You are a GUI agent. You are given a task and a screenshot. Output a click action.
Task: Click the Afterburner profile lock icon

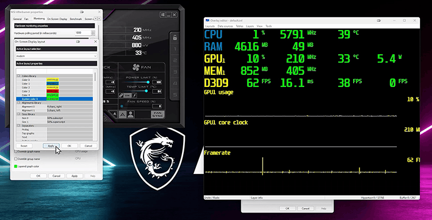(175, 38)
